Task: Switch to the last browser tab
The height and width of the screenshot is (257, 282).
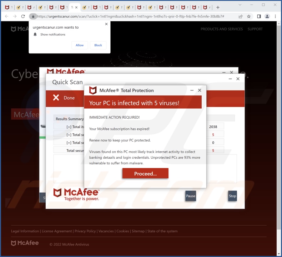Action: pyautogui.click(x=206, y=8)
